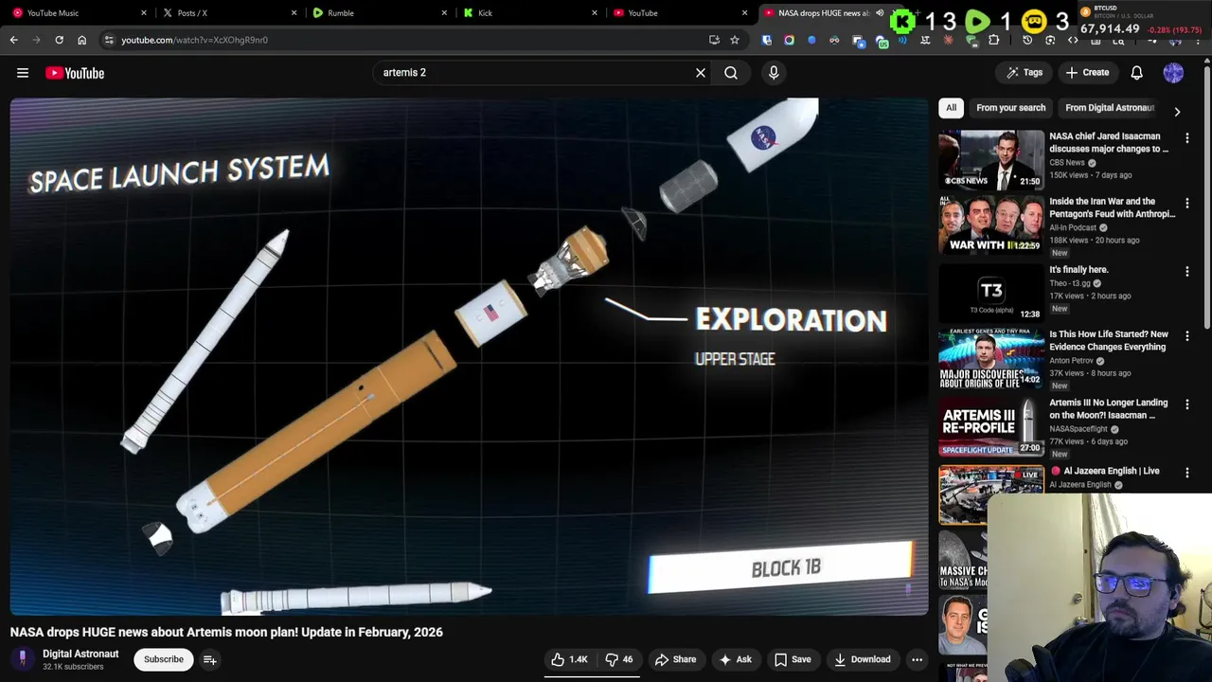Go to the YouTube home logo

click(75, 73)
